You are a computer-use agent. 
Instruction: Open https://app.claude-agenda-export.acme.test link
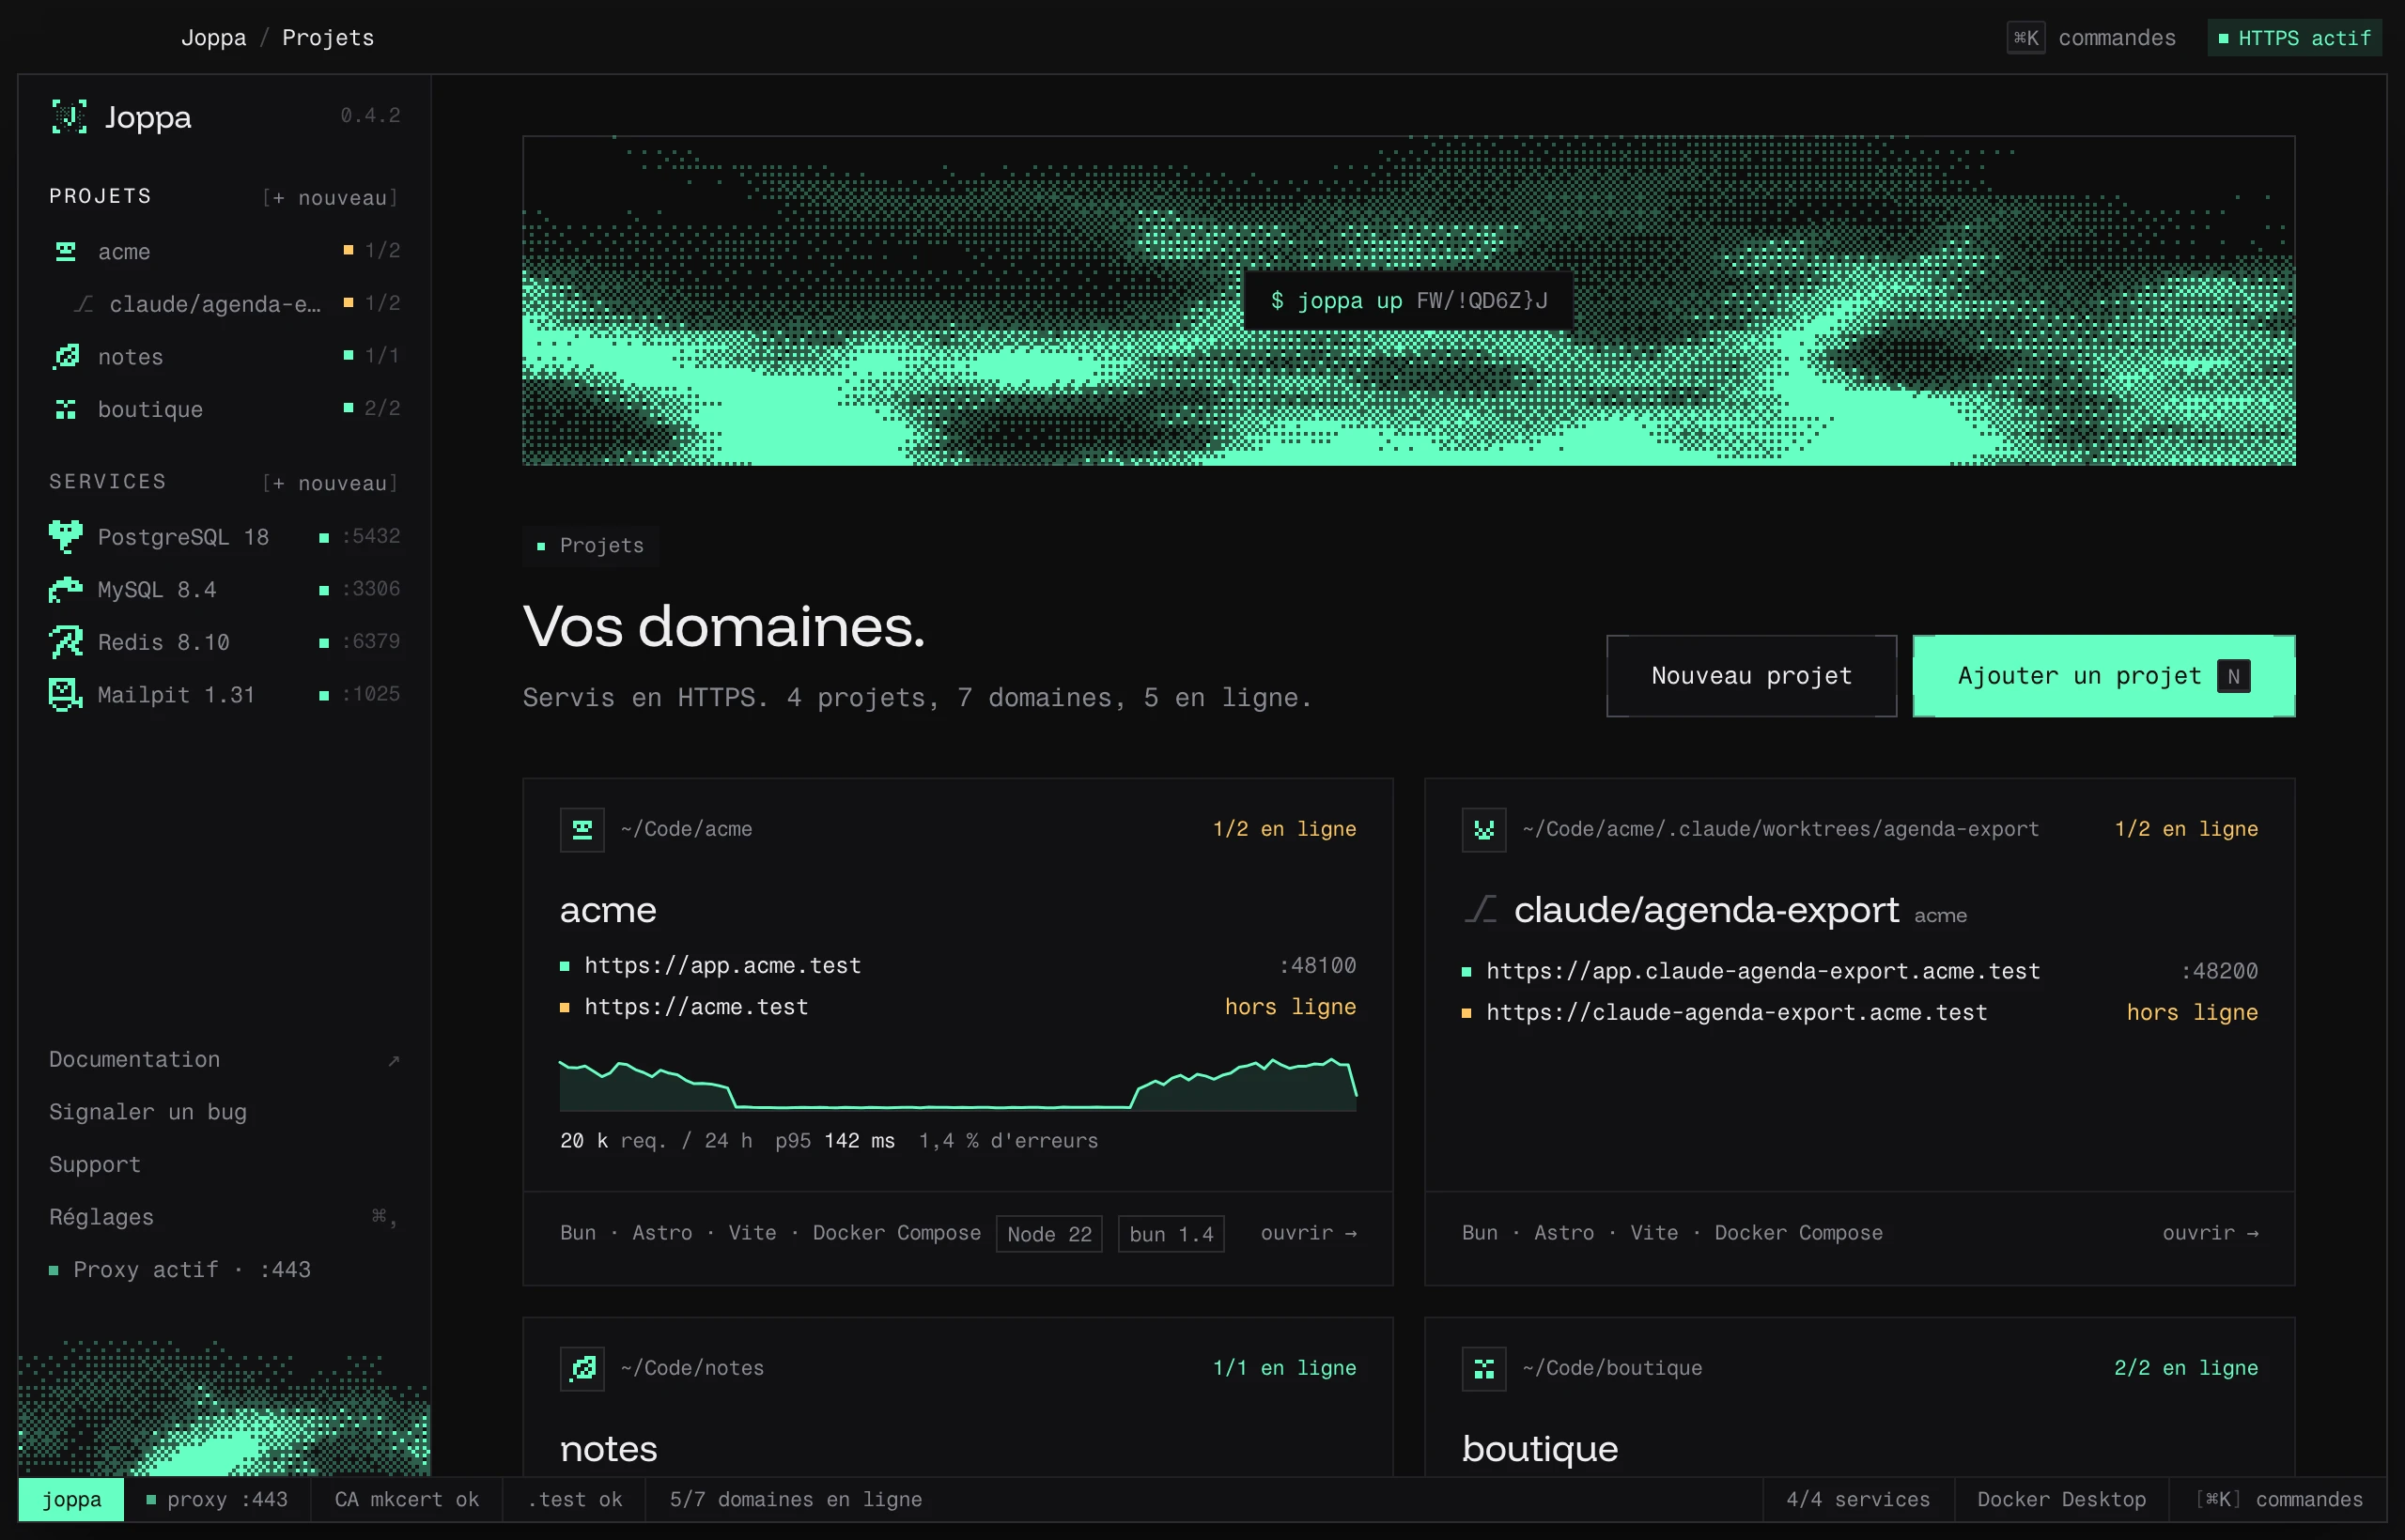pos(1762,971)
